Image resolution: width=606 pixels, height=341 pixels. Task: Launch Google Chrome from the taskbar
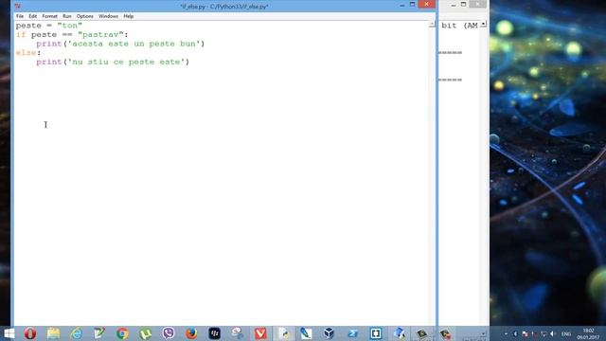[x=122, y=333]
